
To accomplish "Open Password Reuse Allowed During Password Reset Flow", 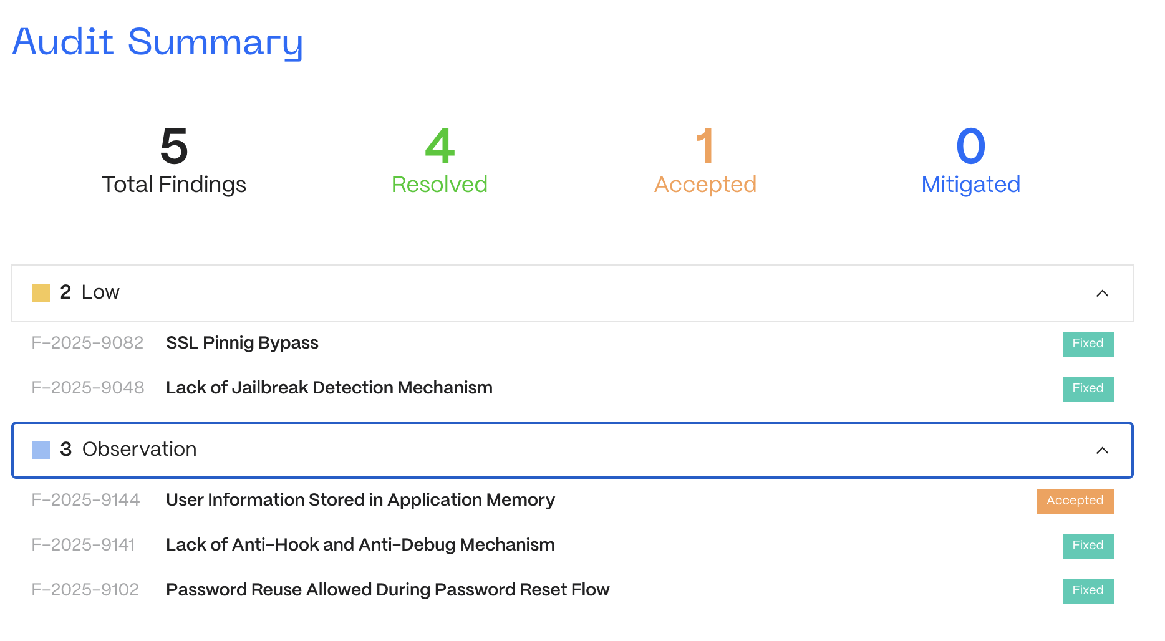I will pyautogui.click(x=388, y=590).
